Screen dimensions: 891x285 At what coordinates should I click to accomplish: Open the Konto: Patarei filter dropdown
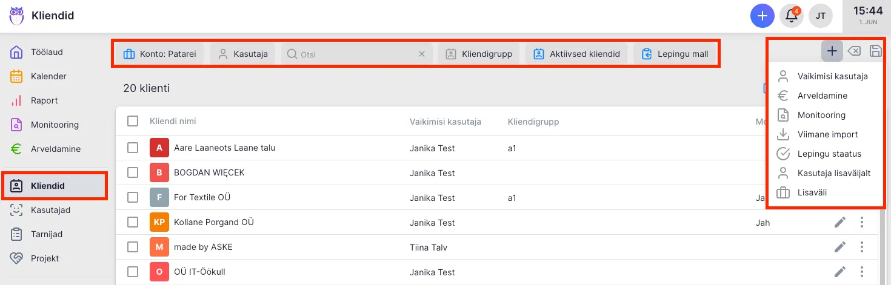click(x=159, y=54)
